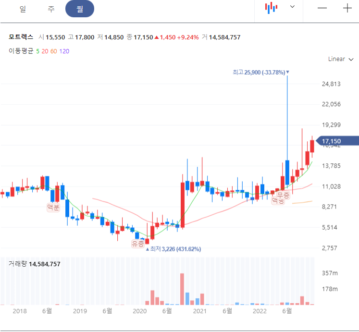
Task: Click the 무증 event marker
Action: tap(283, 195)
